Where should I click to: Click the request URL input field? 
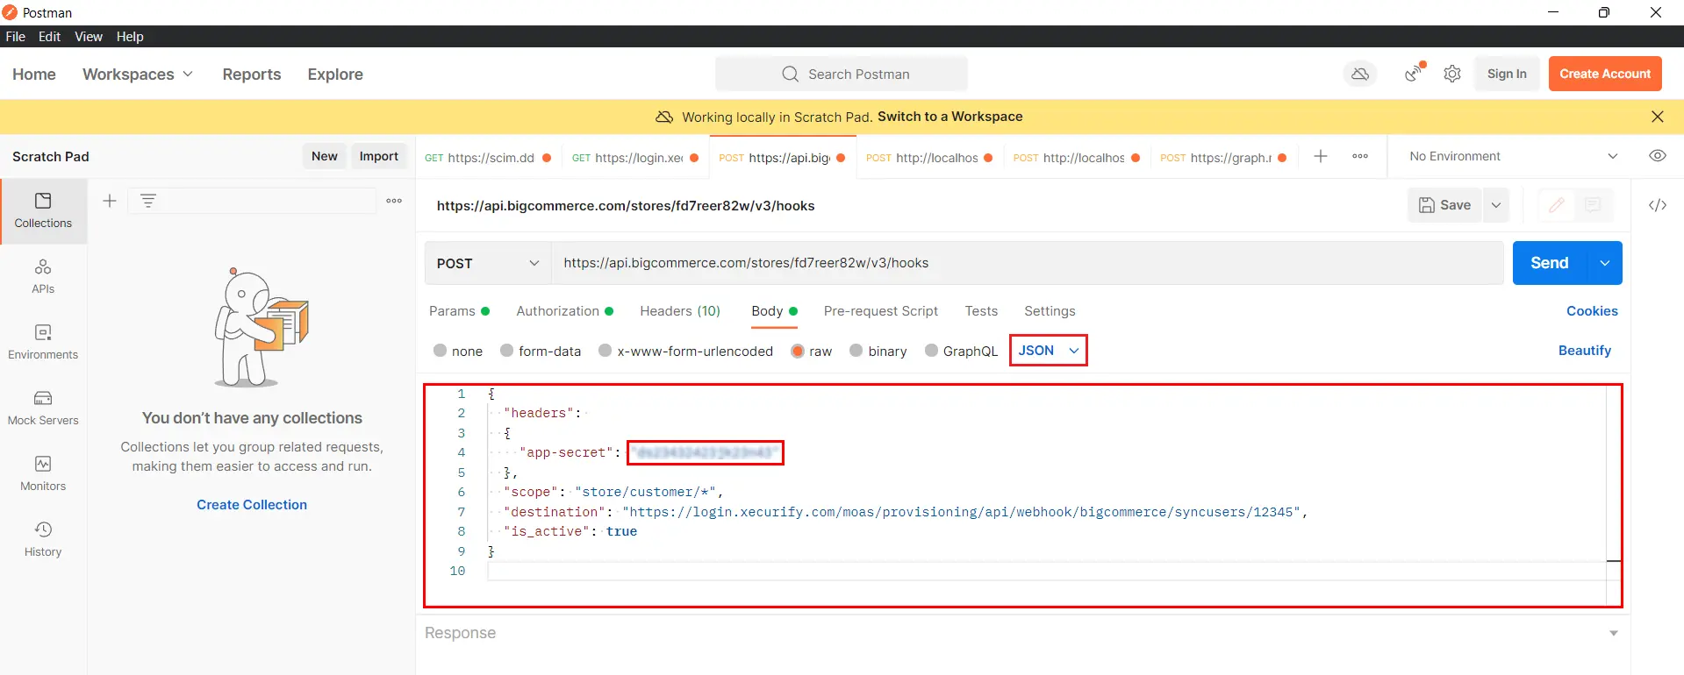(1027, 263)
